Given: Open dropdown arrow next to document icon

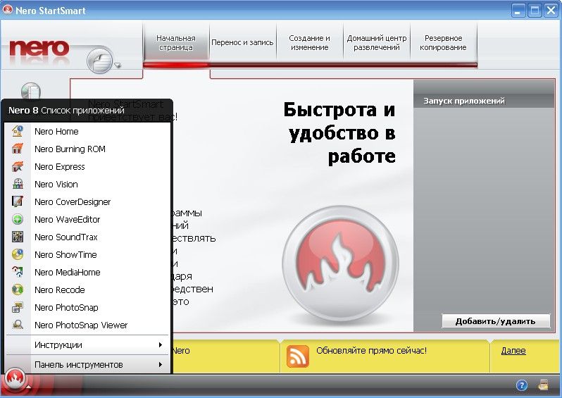Looking at the screenshot, I should tap(118, 66).
